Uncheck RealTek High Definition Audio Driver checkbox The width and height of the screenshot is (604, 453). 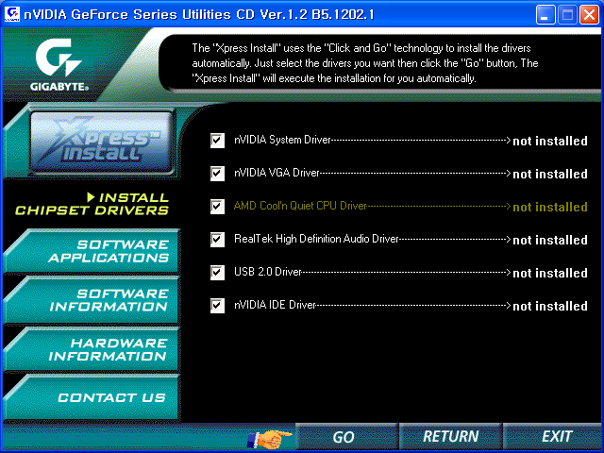pyautogui.click(x=217, y=240)
